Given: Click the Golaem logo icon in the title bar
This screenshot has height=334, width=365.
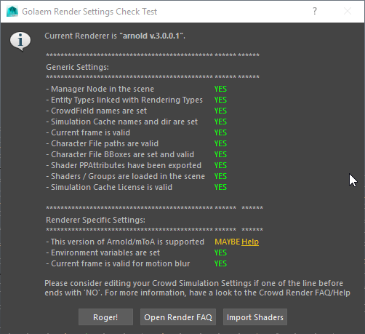Looking at the screenshot, I should (12, 12).
